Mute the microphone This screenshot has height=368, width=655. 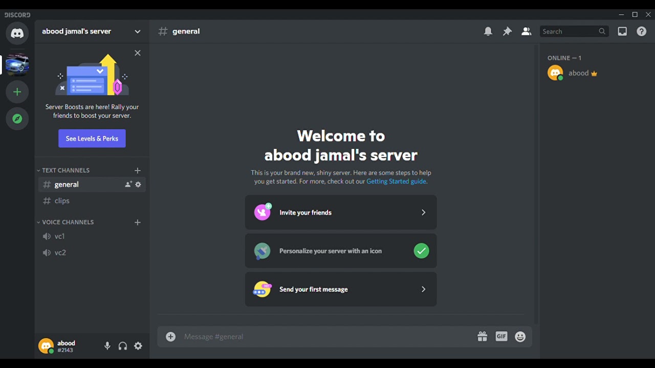pos(107,347)
